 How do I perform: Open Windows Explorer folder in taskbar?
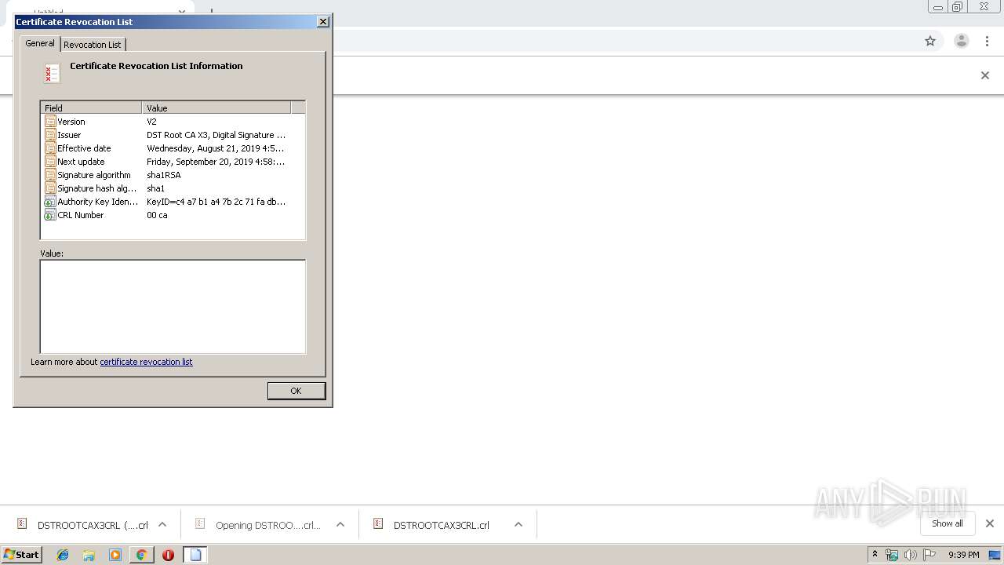pyautogui.click(x=89, y=555)
